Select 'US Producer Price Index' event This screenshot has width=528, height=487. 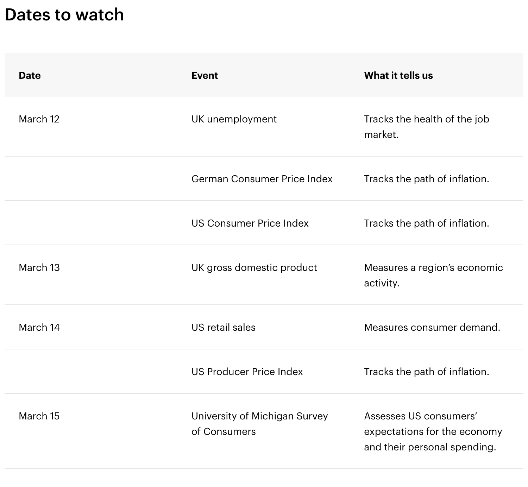[x=247, y=372]
